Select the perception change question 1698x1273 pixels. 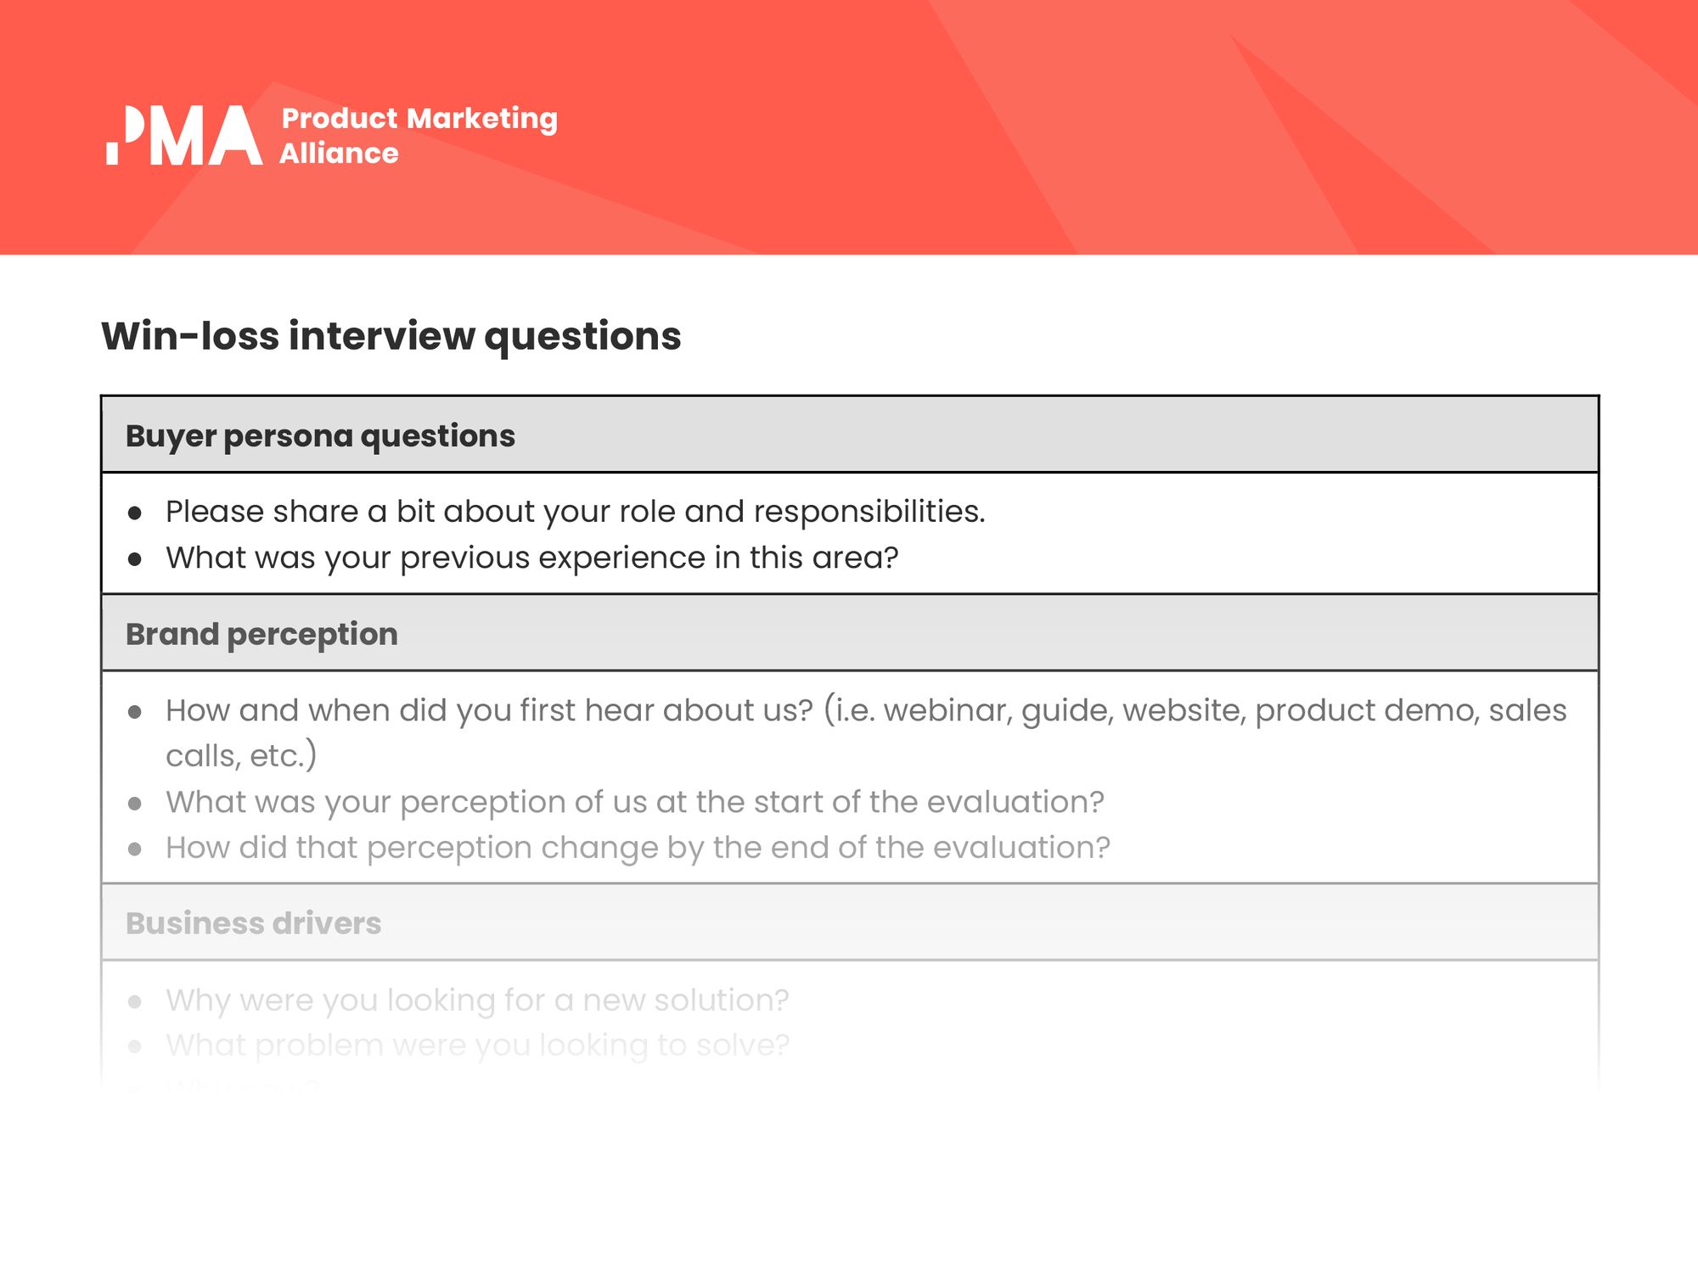(x=638, y=848)
